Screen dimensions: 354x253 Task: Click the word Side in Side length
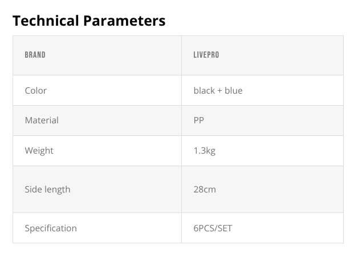33,189
